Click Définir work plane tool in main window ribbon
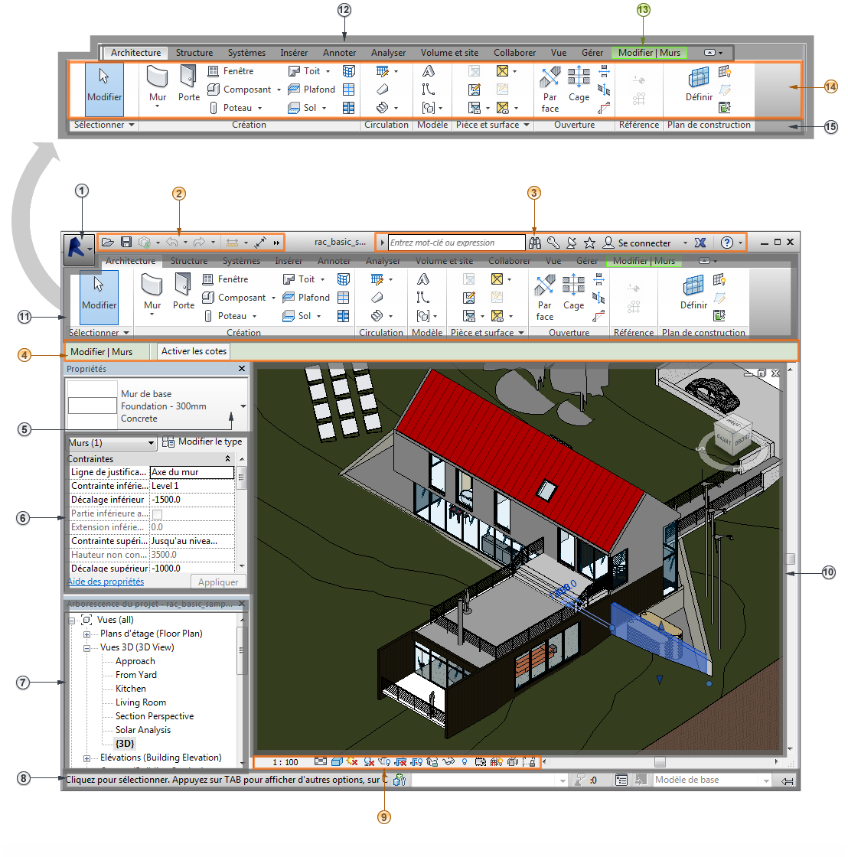848x857 pixels. click(693, 292)
